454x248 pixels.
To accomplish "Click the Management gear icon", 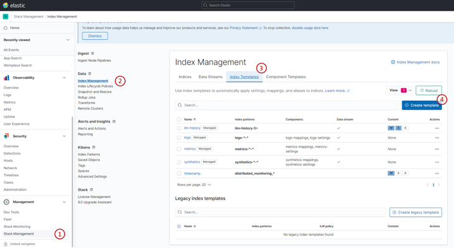I will (x=6, y=202).
